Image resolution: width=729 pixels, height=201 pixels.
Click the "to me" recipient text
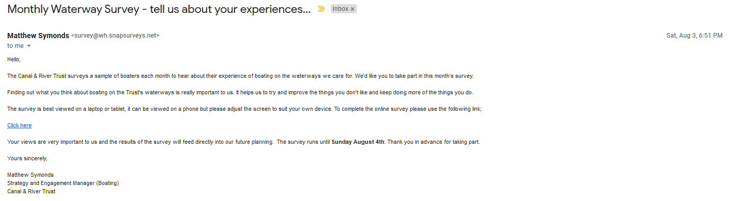pos(15,46)
